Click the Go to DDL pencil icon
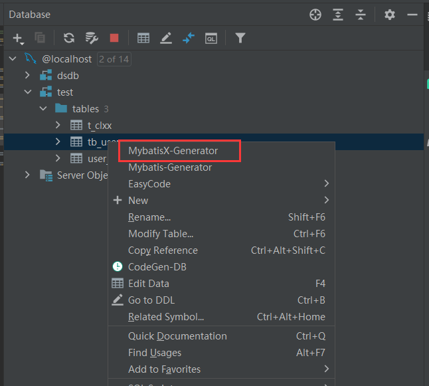The height and width of the screenshot is (386, 429). [x=118, y=300]
